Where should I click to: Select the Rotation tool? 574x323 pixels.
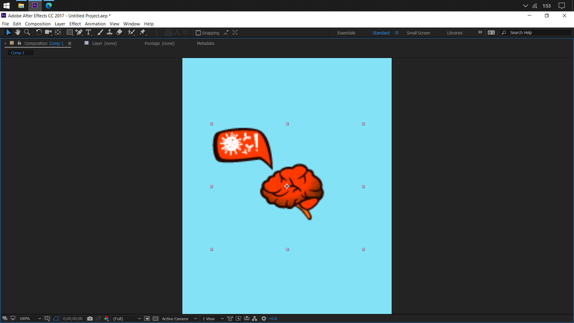tap(38, 33)
